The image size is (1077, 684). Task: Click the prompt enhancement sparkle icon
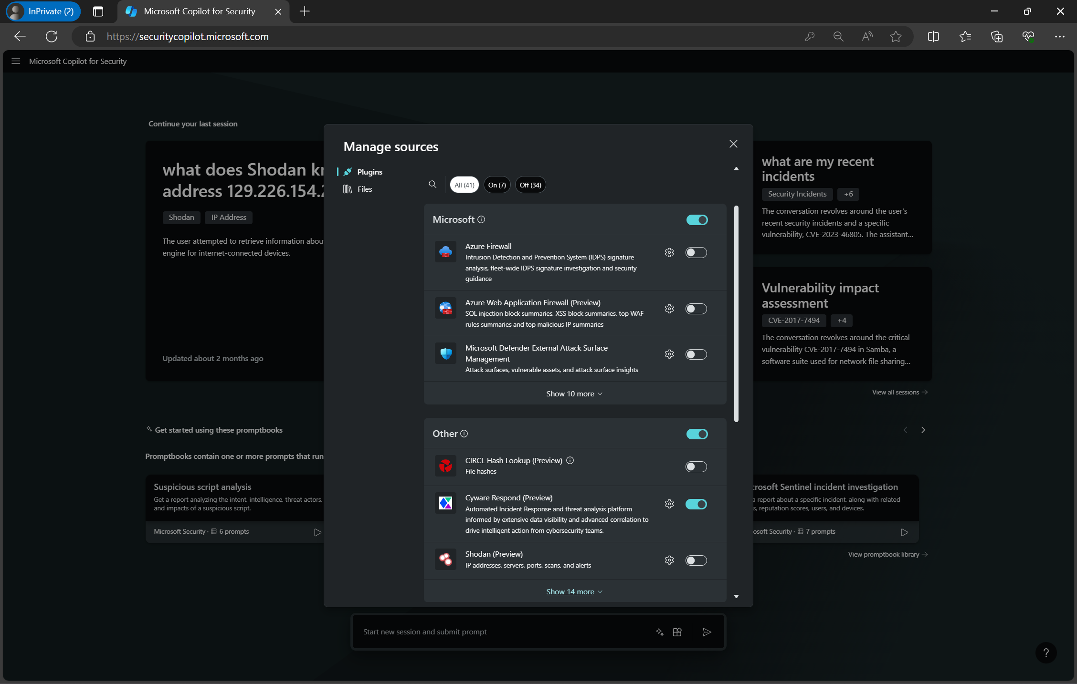660,632
